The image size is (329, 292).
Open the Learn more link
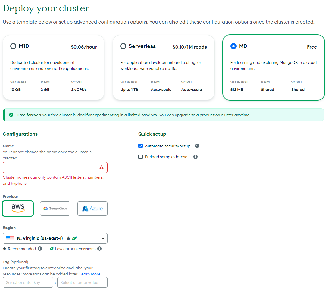pos(90,274)
